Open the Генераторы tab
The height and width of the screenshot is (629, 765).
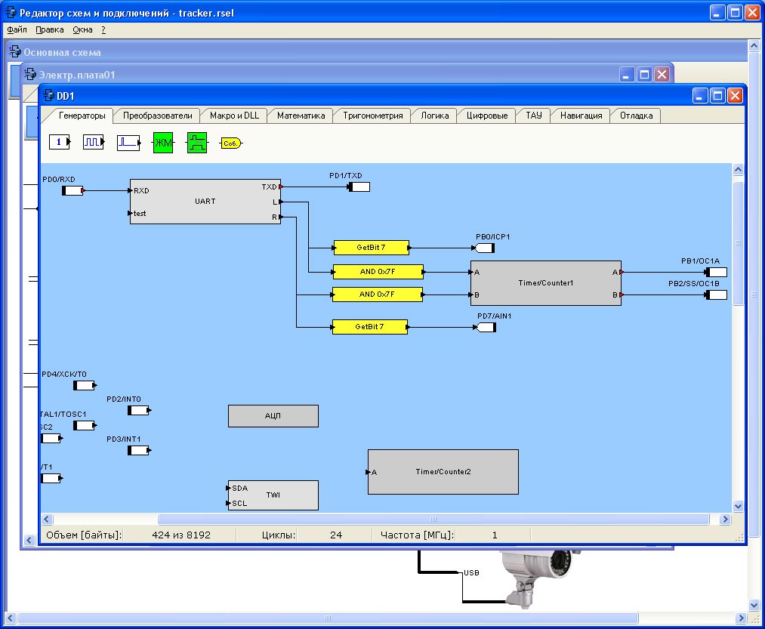[82, 116]
